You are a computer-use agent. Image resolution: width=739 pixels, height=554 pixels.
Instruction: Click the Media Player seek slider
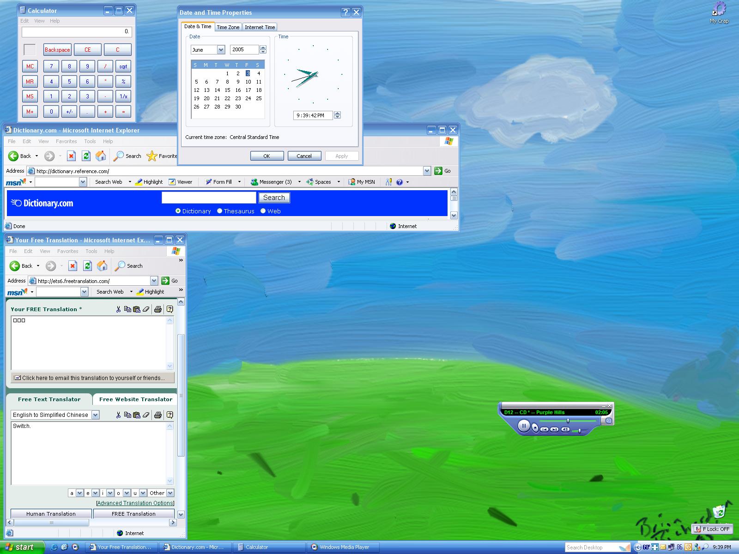568,421
